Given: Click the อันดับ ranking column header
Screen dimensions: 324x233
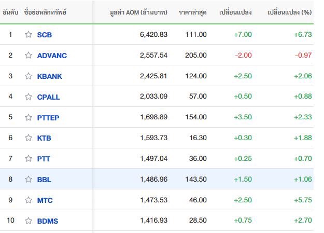Looking at the screenshot, I should coord(11,11).
